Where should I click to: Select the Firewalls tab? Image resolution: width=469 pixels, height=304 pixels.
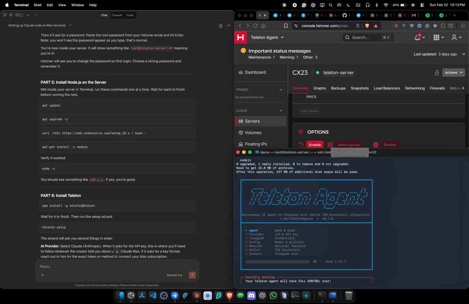[x=437, y=88]
